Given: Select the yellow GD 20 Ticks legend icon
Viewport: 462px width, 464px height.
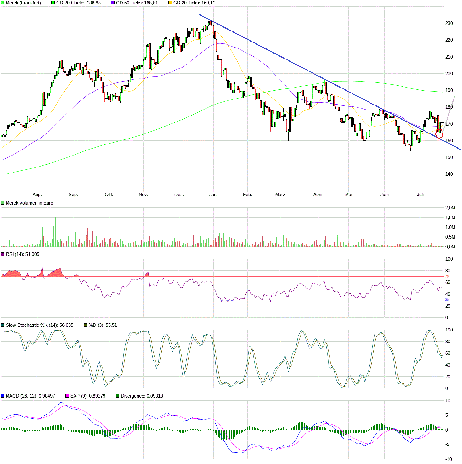Looking at the screenshot, I should point(170,3).
